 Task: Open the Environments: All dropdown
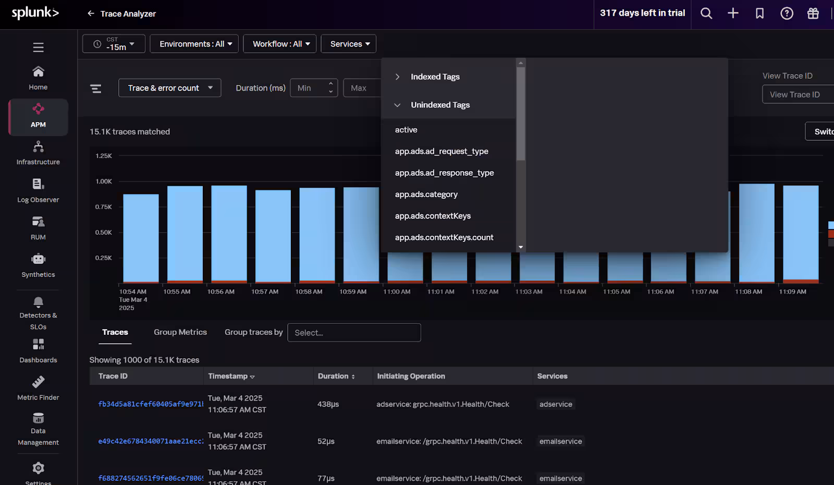point(194,44)
